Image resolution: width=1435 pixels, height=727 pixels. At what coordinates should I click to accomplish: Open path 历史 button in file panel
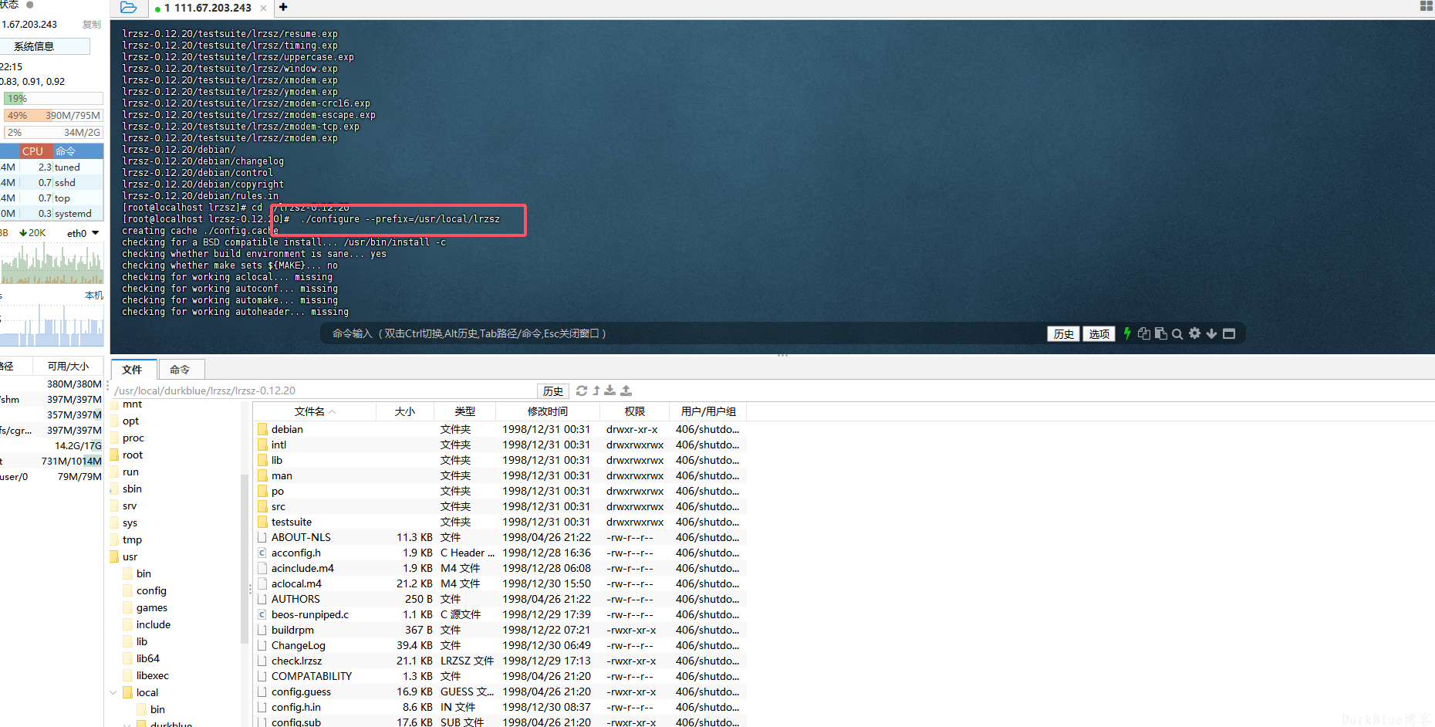(x=552, y=391)
